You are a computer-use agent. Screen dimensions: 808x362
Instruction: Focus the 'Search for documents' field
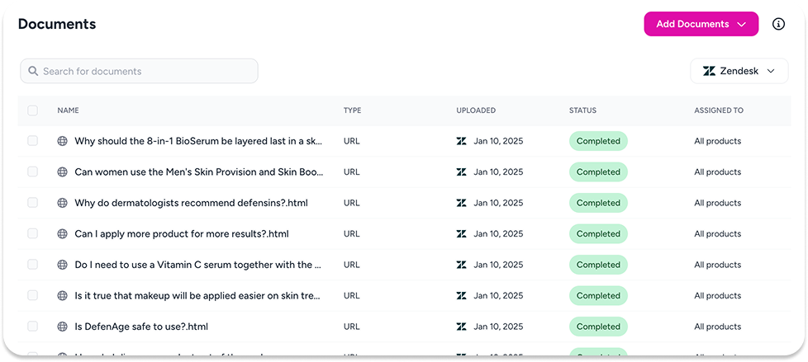pos(145,71)
